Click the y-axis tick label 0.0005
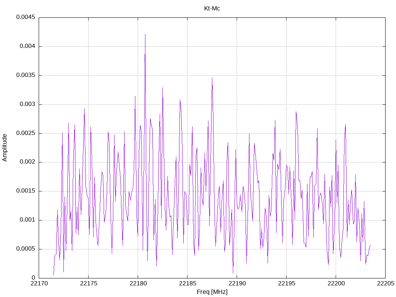396x297 pixels. pos(26,249)
